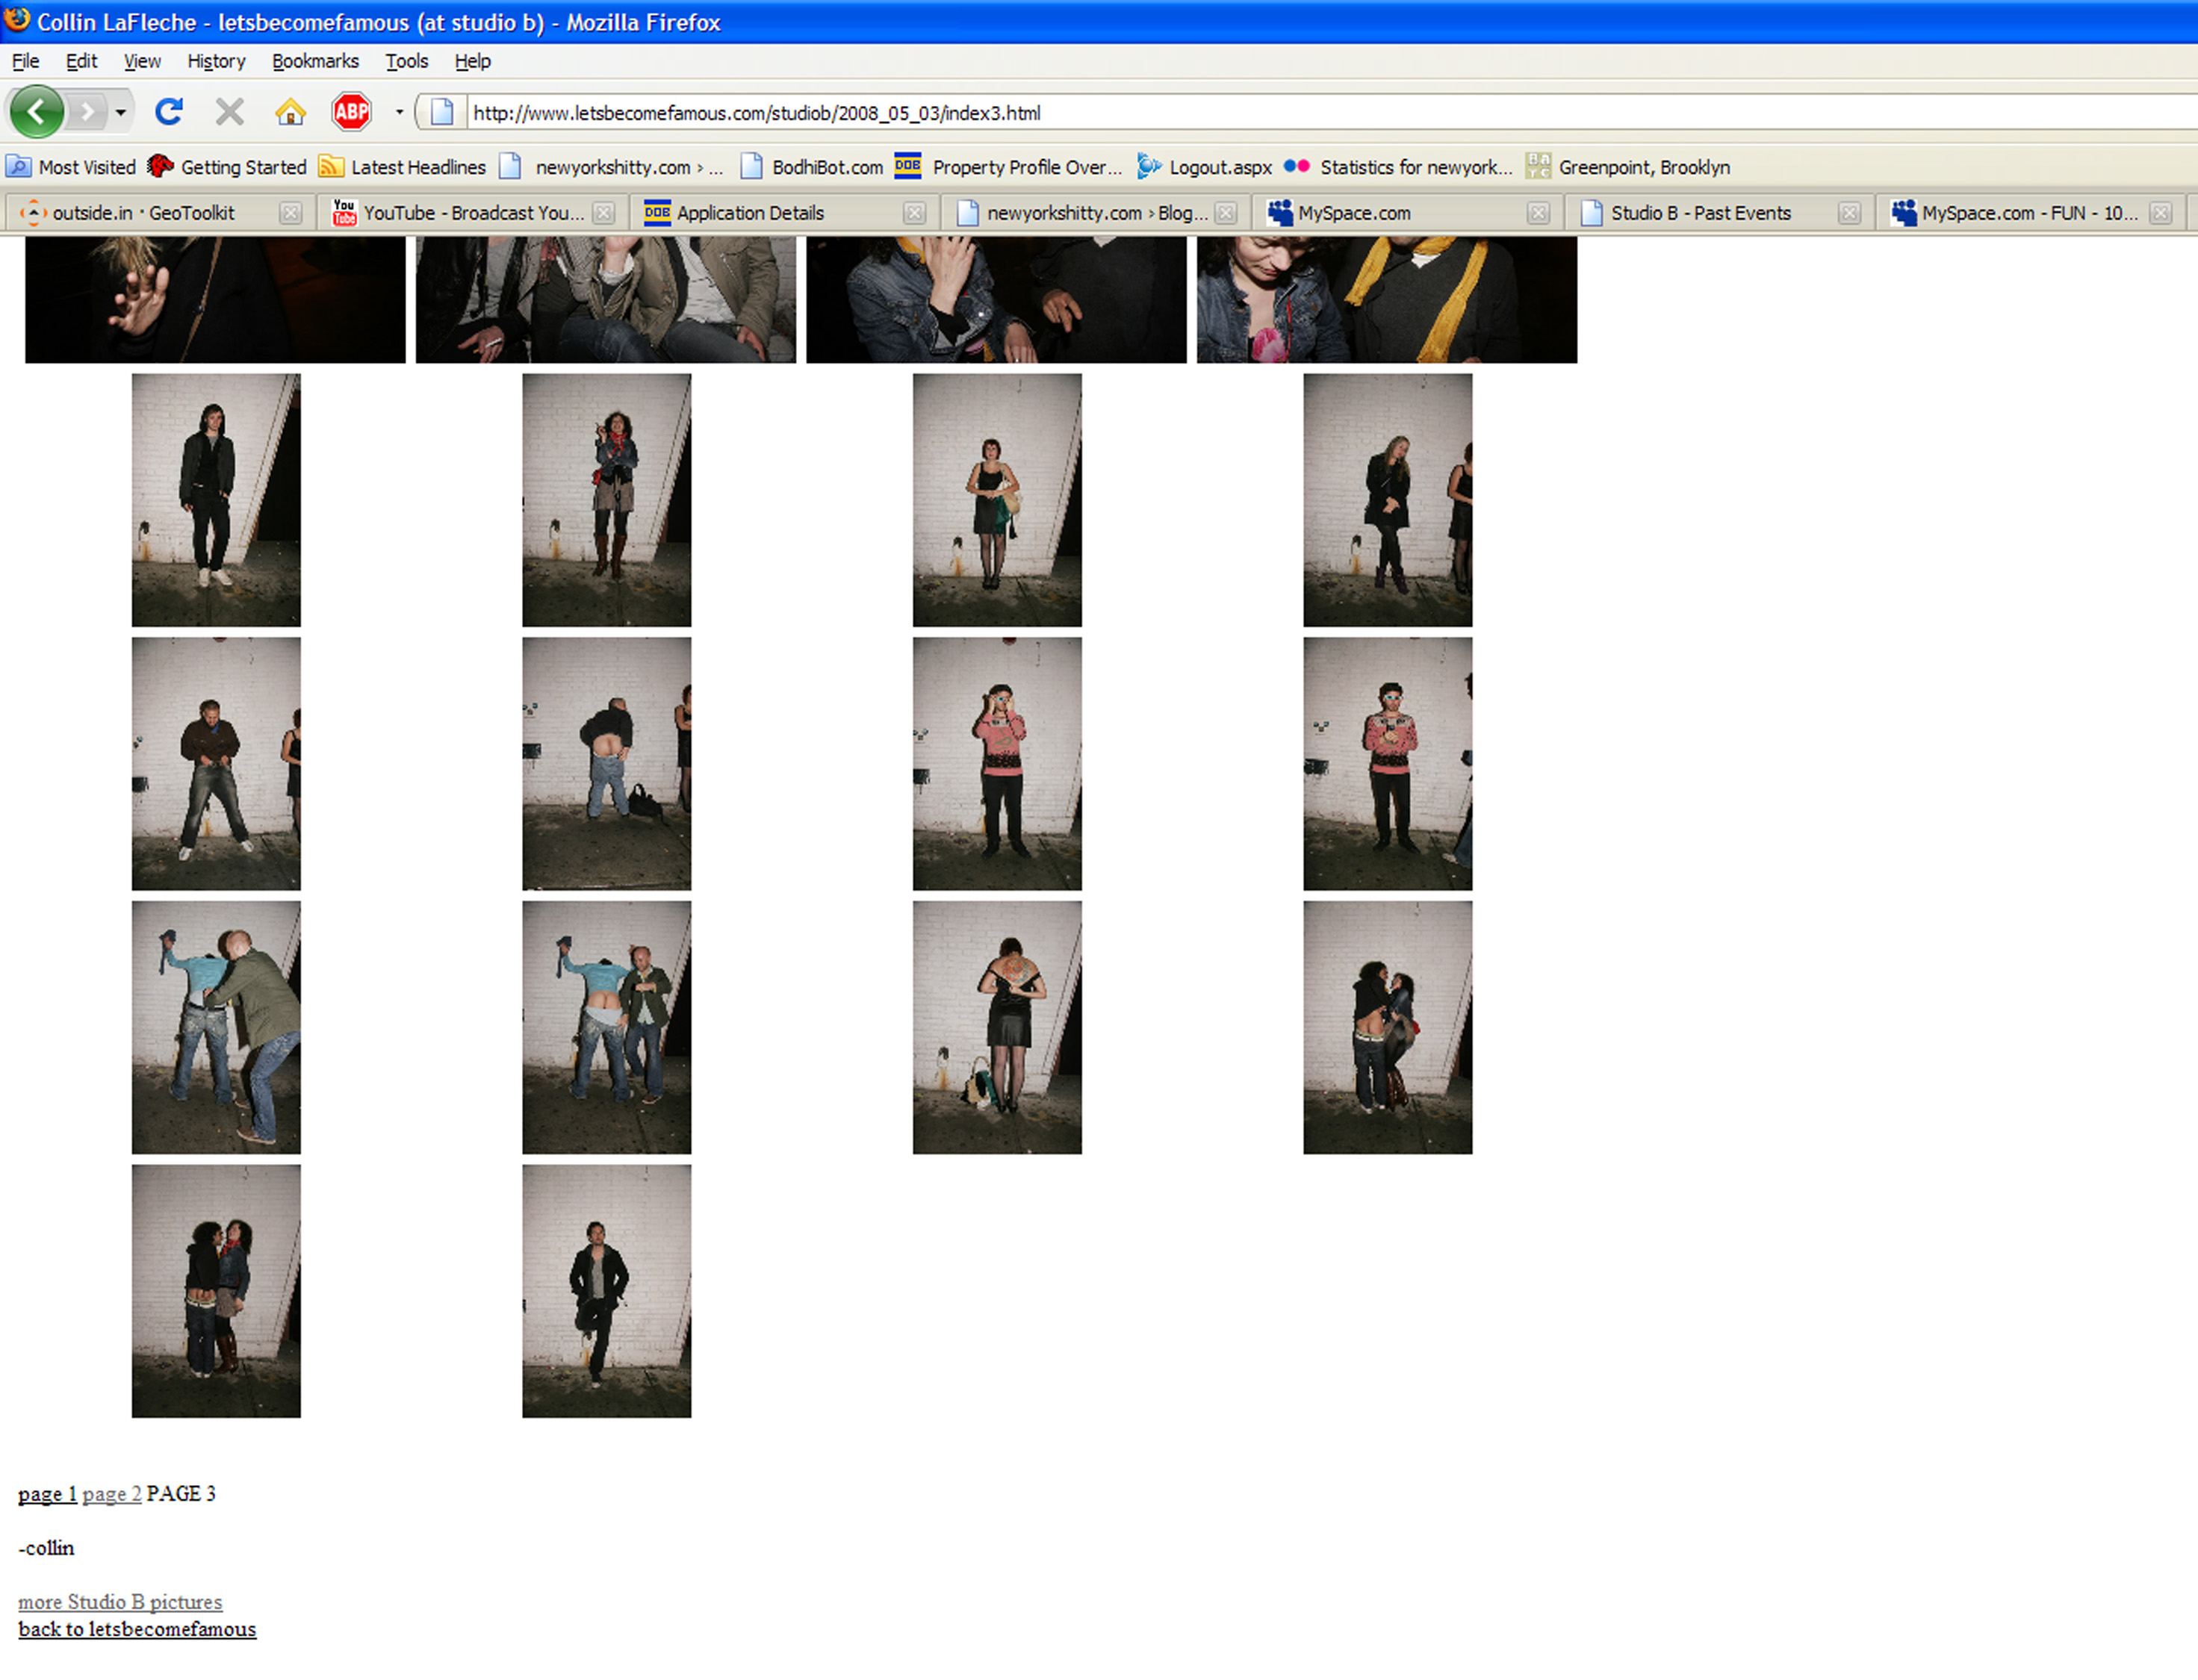
Task: Click the page 2 link
Action: pos(111,1494)
